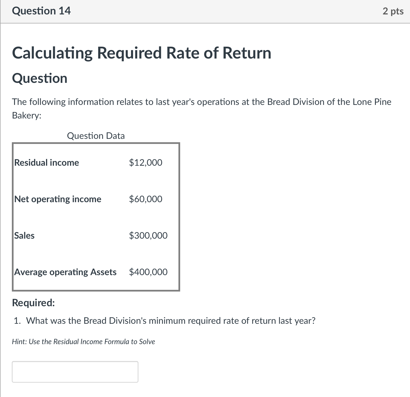Select the $12,000 residual income value
This screenshot has height=397, width=410.
pyautogui.click(x=146, y=162)
